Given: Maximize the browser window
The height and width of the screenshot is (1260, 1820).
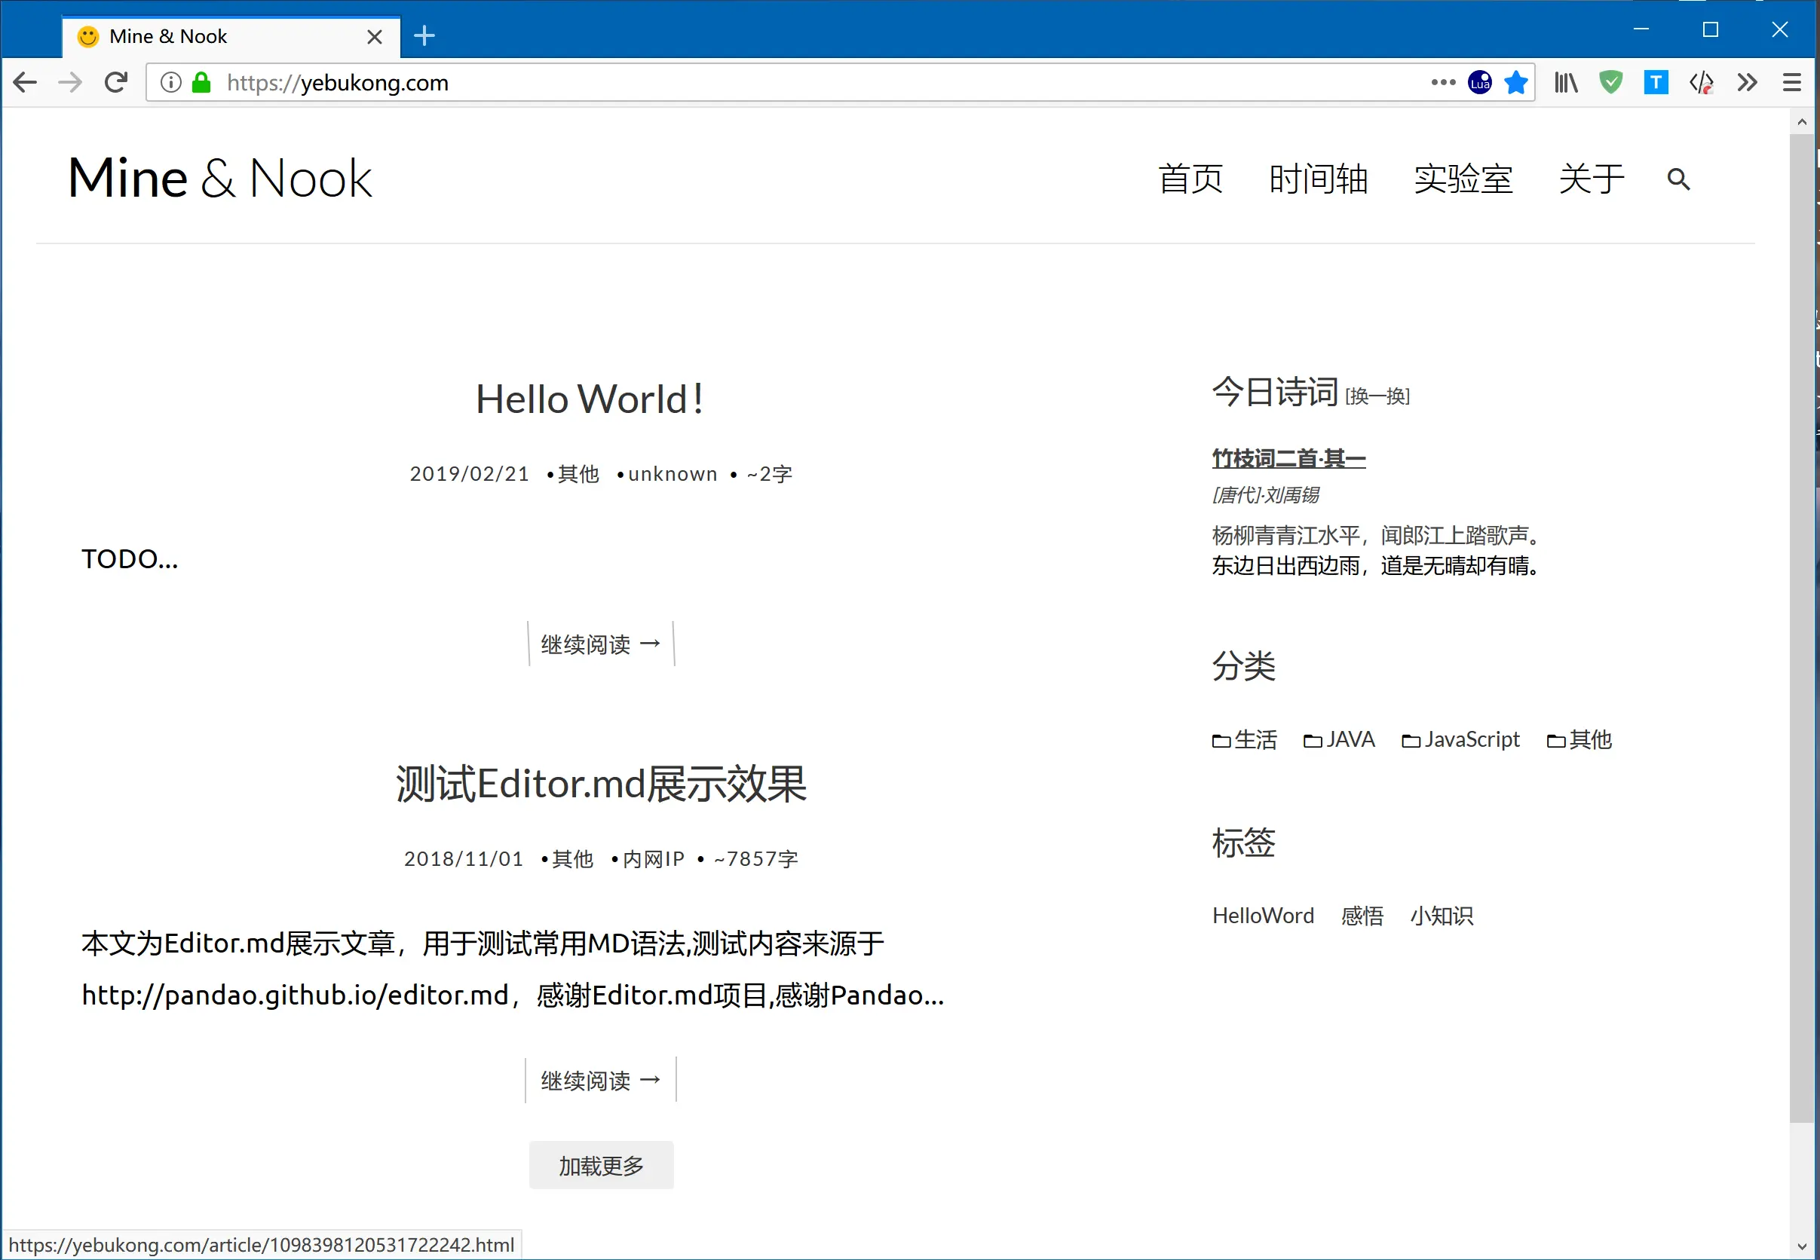Looking at the screenshot, I should [x=1710, y=29].
